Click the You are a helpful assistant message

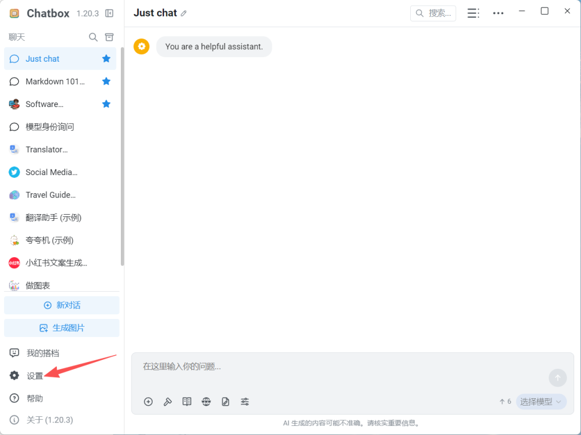pos(214,46)
